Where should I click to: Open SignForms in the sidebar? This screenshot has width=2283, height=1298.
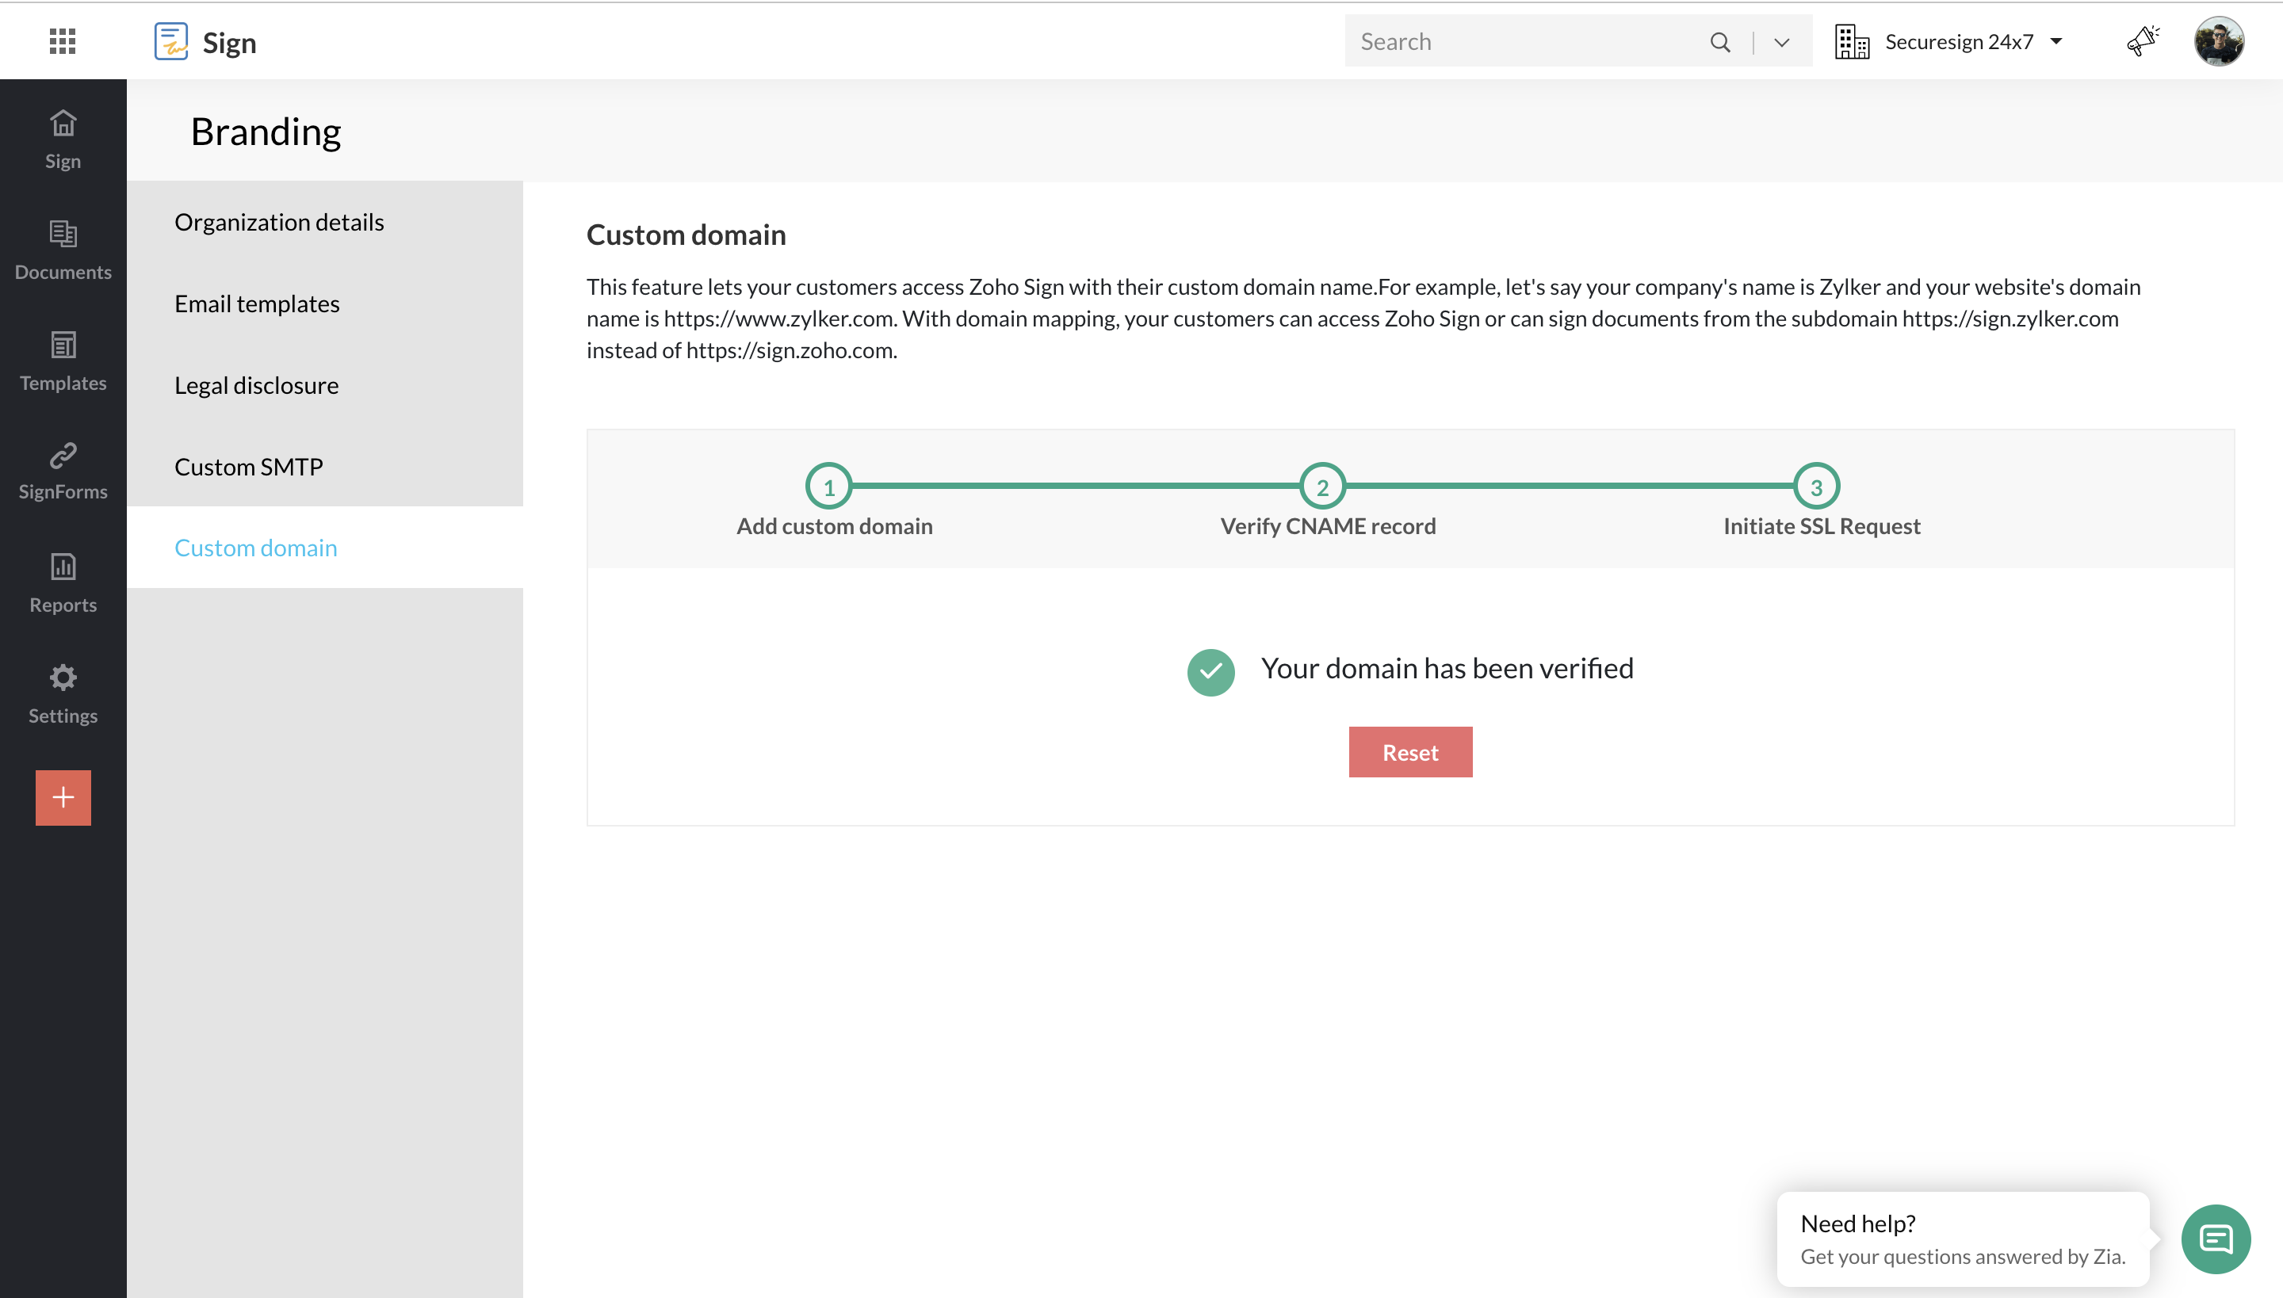click(x=63, y=471)
